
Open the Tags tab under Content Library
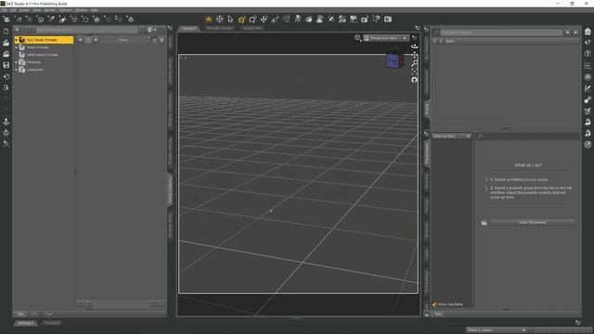(48, 314)
